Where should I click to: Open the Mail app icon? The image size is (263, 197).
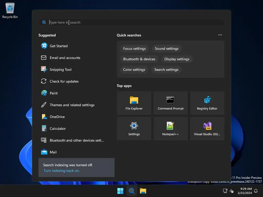(44, 152)
